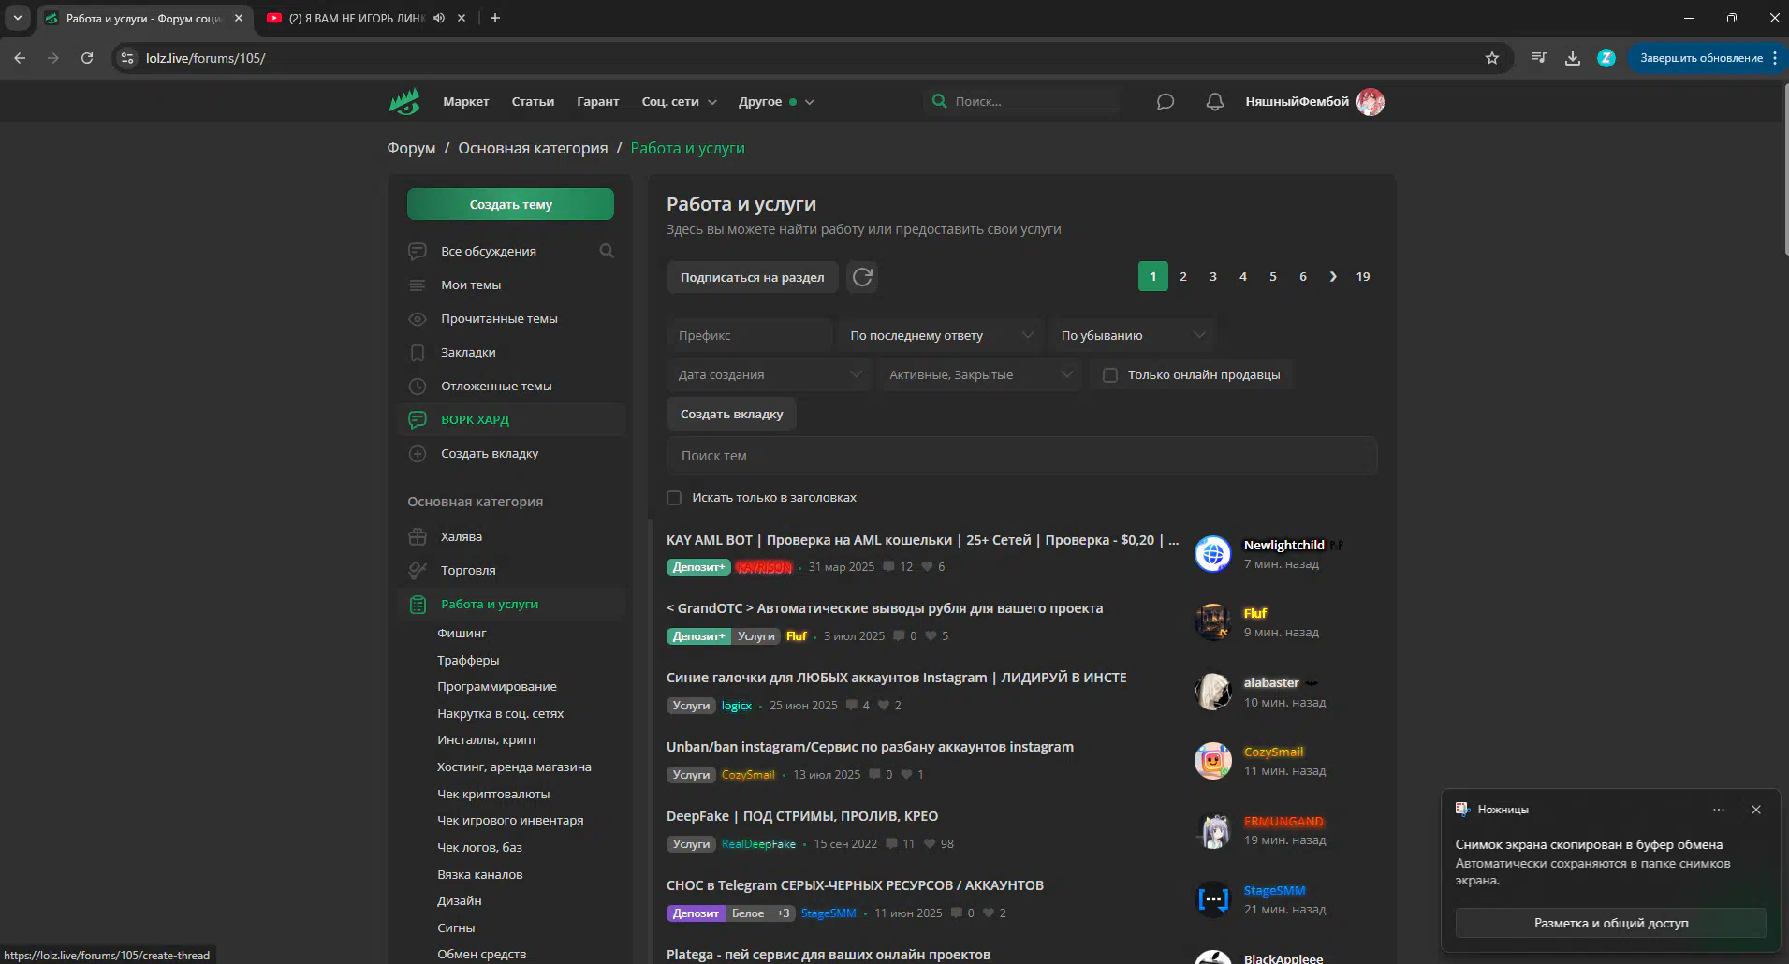Open the messages chat bubble icon
Viewport: 1789px width, 964px height.
click(x=1166, y=101)
